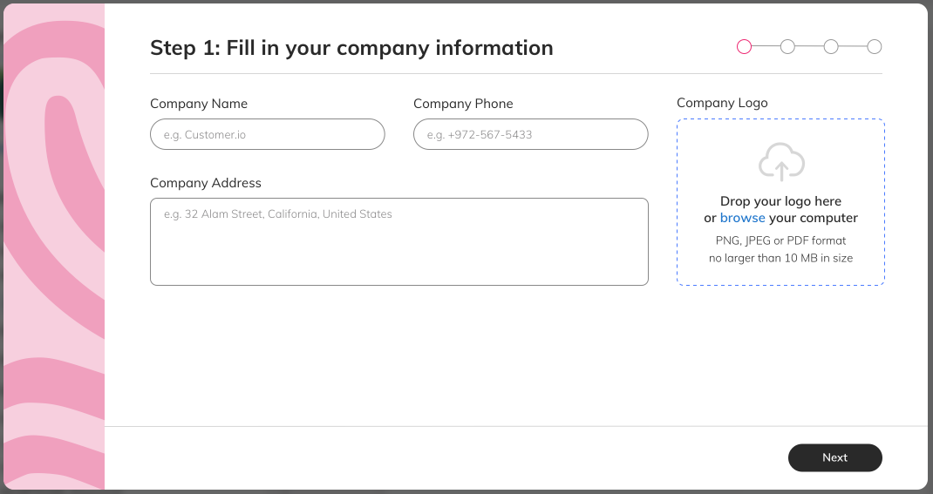Click the Next button
The height and width of the screenshot is (494, 933).
pyautogui.click(x=834, y=457)
